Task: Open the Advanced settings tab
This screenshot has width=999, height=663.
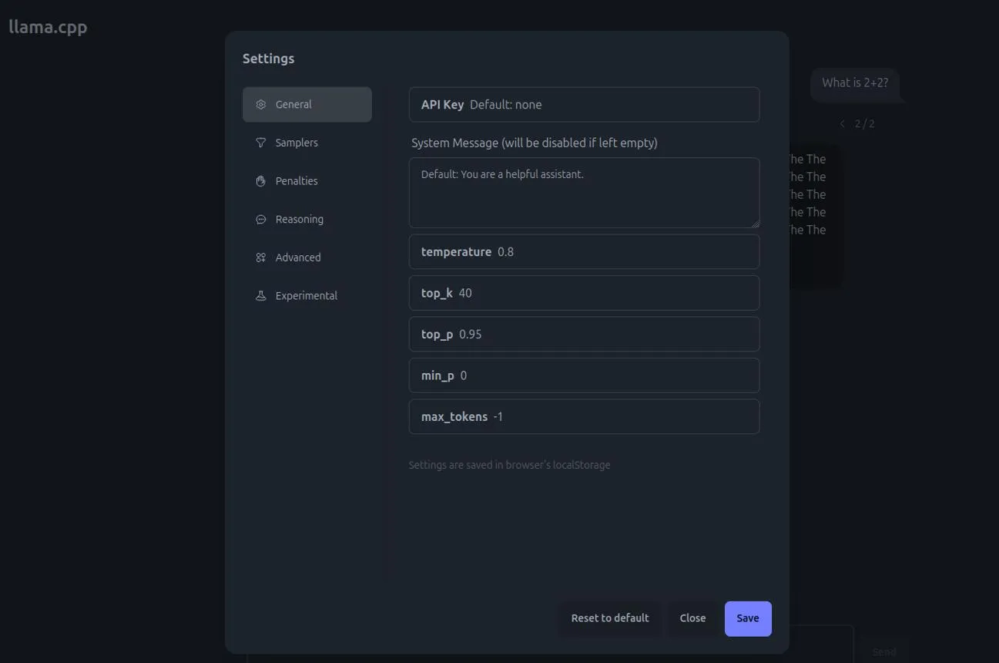Action: point(307,257)
